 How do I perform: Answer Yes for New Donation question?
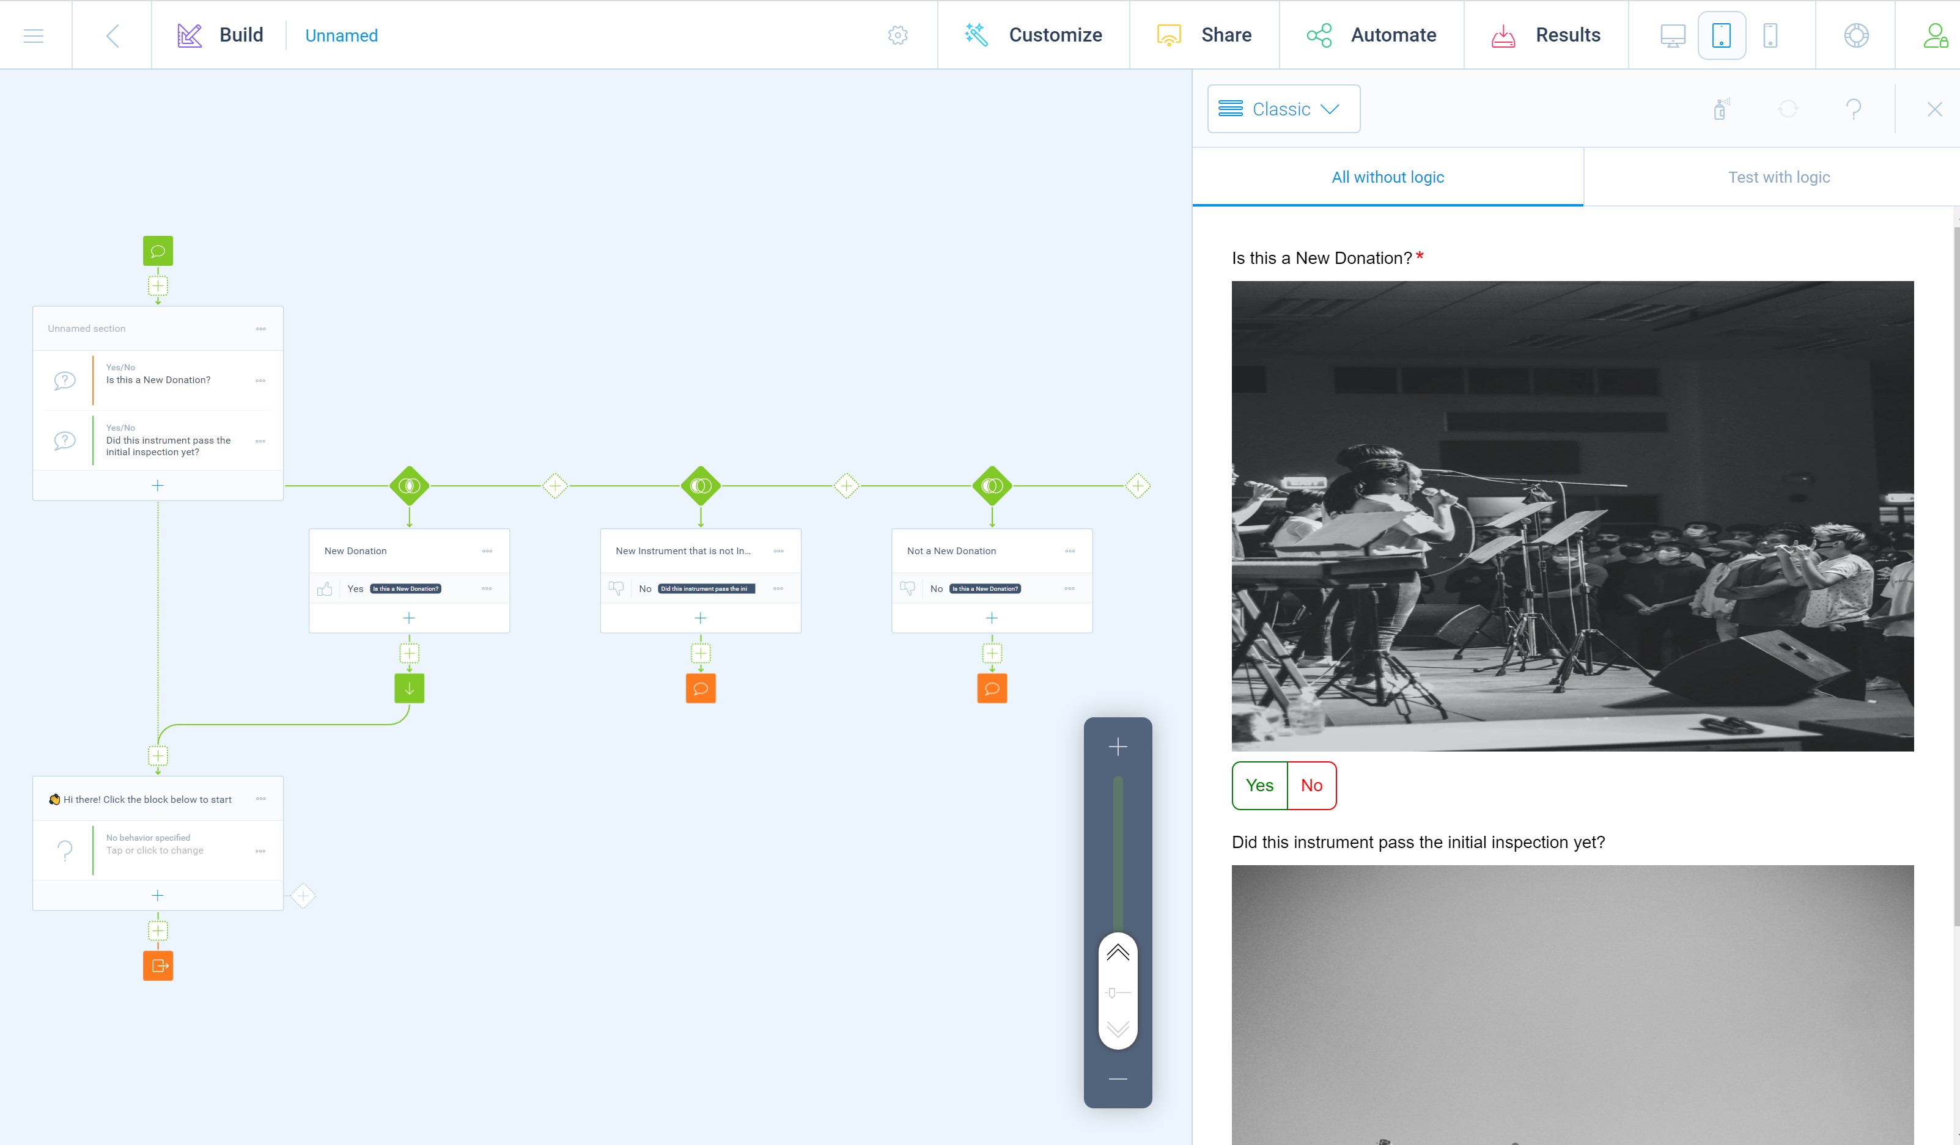[x=1259, y=785]
